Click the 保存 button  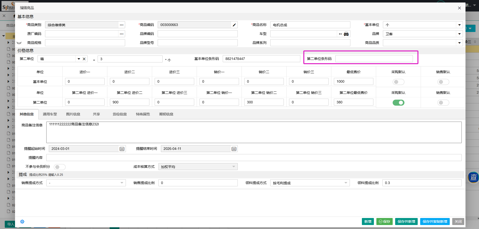coord(384,222)
